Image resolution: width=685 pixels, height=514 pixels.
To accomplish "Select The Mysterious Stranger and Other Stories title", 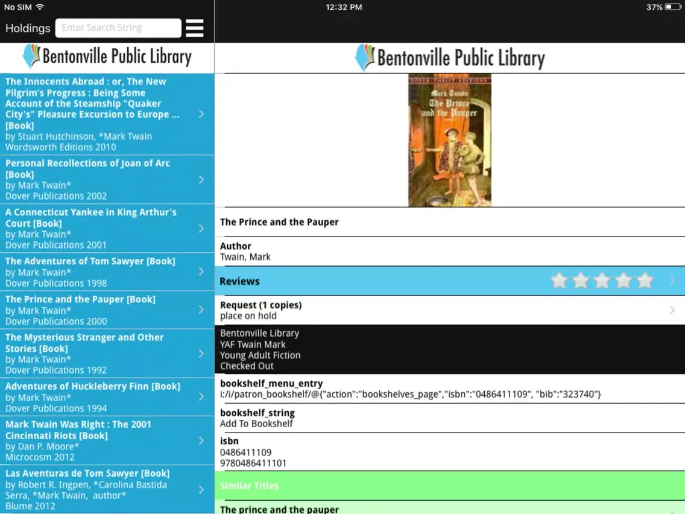I will (x=84, y=343).
